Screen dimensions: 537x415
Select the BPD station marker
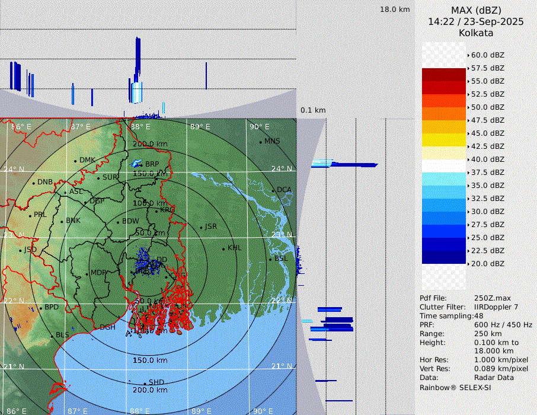[x=40, y=308]
